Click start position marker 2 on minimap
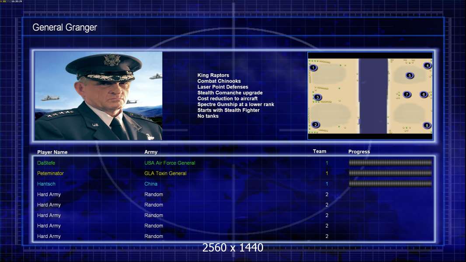The height and width of the screenshot is (262, 466). [x=316, y=124]
